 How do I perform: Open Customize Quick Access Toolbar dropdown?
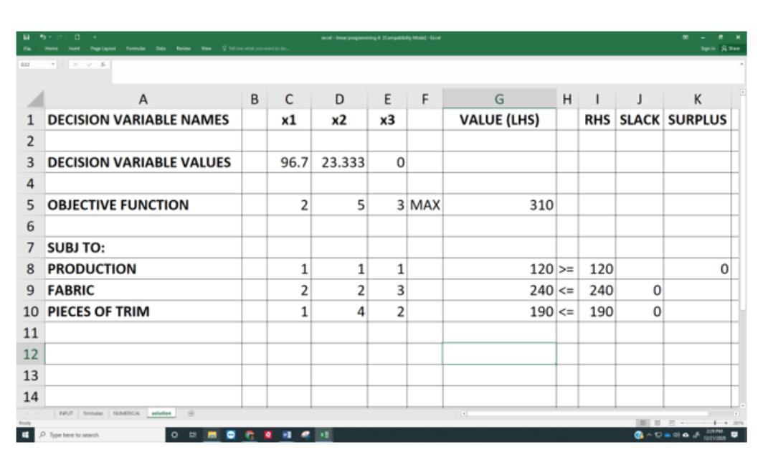point(94,37)
